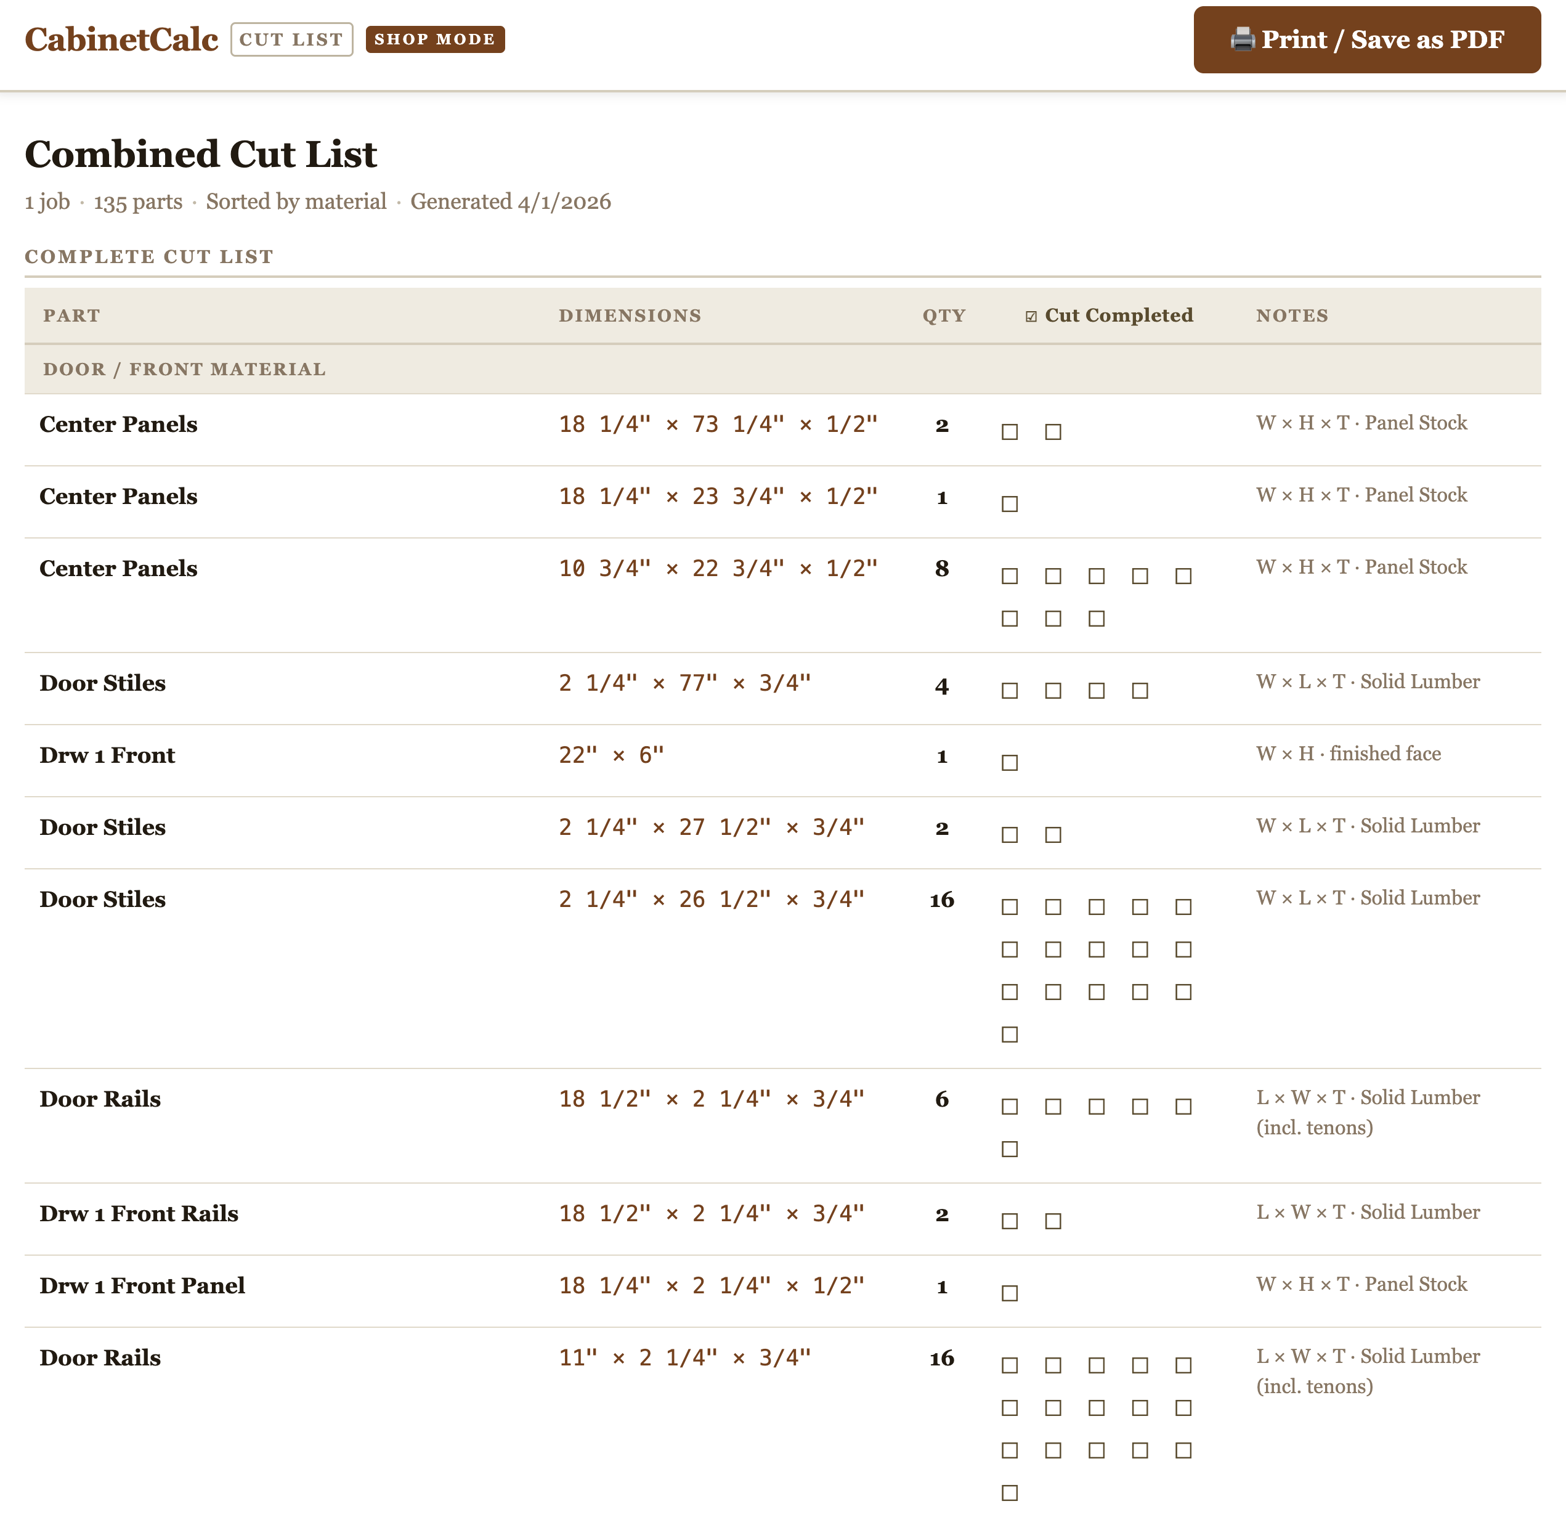Click the printer icon on Print button
This screenshot has width=1566, height=1517.
pos(1244,38)
